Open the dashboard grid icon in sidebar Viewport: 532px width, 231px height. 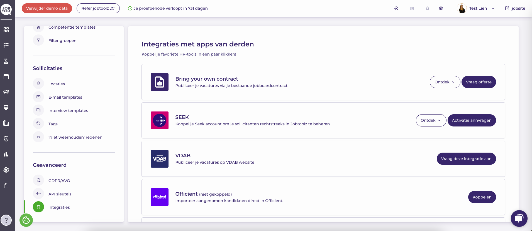[x=6, y=30]
